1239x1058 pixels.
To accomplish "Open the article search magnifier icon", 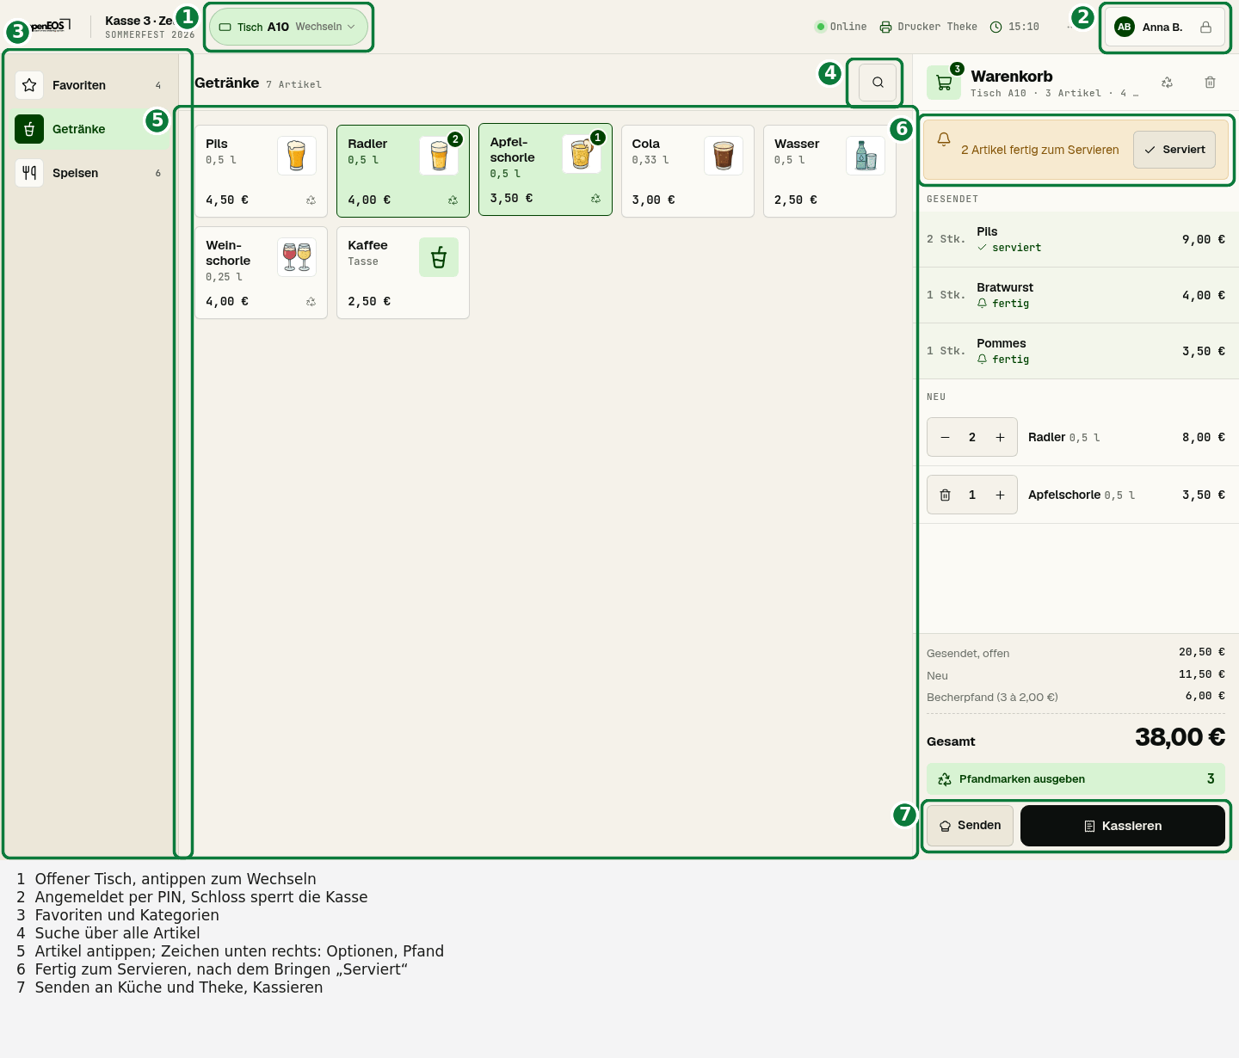I will [x=878, y=83].
